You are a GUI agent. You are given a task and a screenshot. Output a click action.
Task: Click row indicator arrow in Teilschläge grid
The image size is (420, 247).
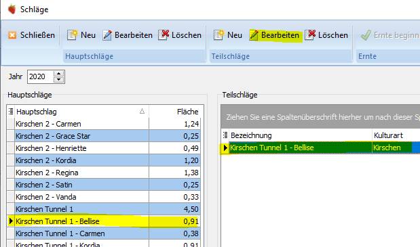225,148
